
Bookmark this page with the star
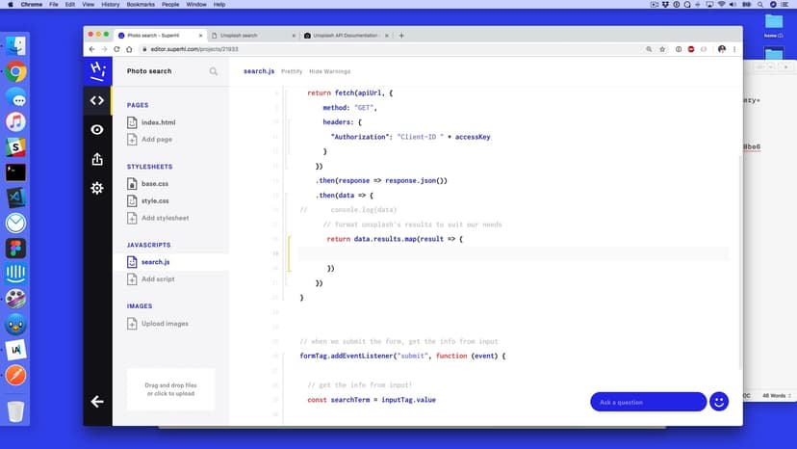[662, 48]
